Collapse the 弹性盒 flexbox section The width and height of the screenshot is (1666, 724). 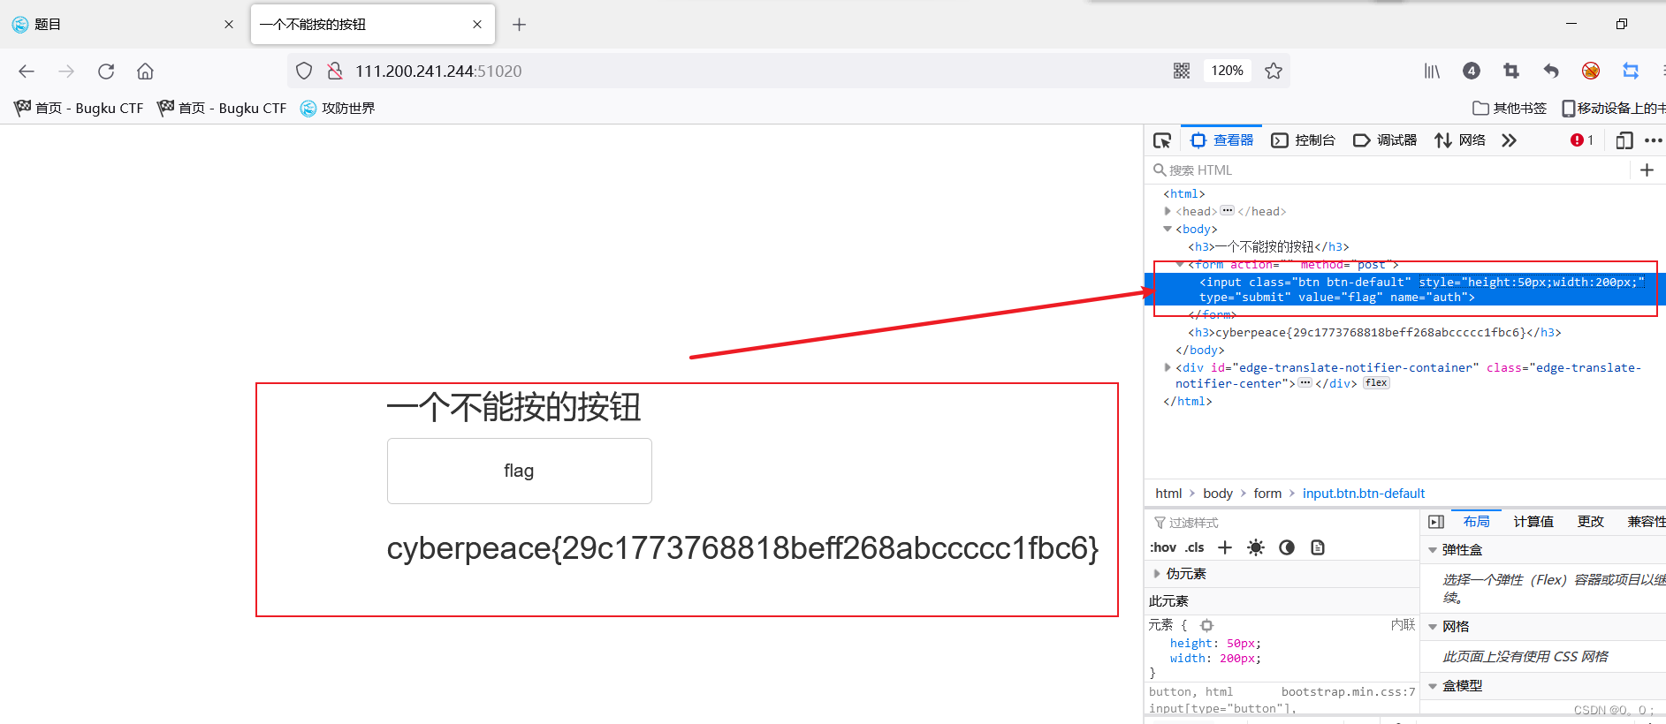click(x=1433, y=550)
